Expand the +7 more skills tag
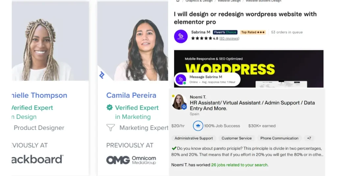This screenshot has width=337, height=176. click(309, 138)
